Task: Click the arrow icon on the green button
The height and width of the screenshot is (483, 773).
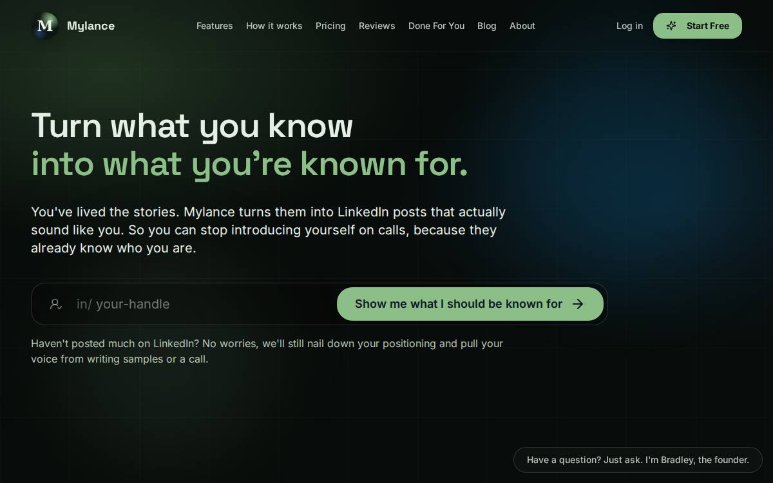Action: (x=578, y=304)
